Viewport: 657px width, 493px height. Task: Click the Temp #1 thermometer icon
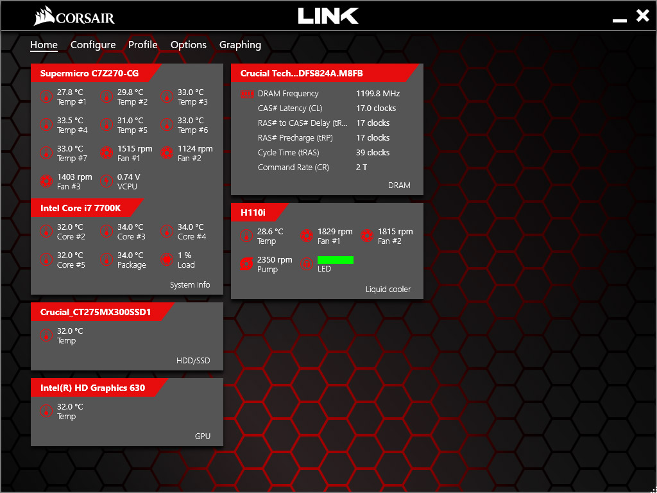(x=46, y=97)
